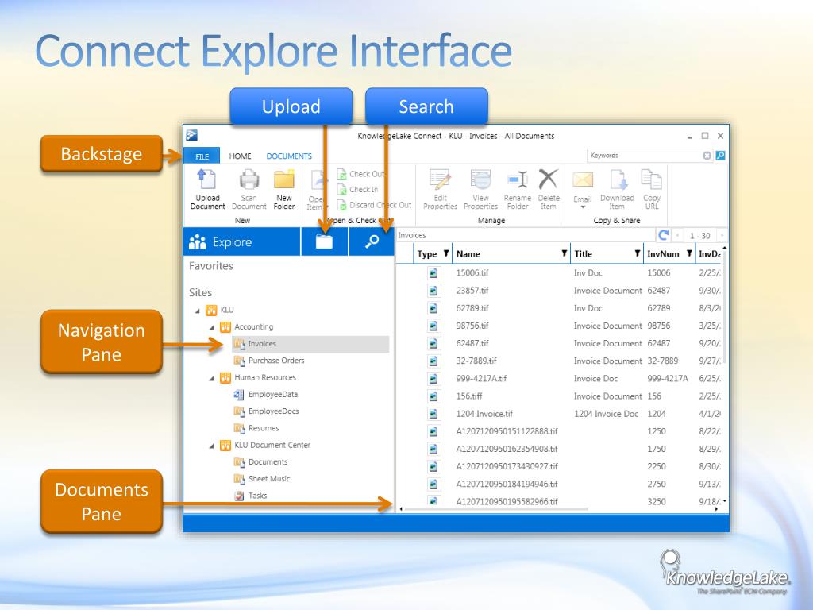Open the InvNum column filter
The width and height of the screenshot is (813, 610).
coord(689,253)
